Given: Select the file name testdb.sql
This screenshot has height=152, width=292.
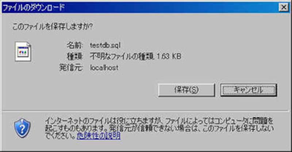Looking at the screenshot, I should tap(105, 45).
